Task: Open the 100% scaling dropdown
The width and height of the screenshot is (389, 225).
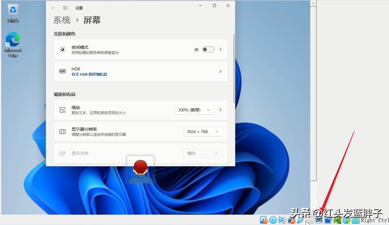Action: (195, 110)
